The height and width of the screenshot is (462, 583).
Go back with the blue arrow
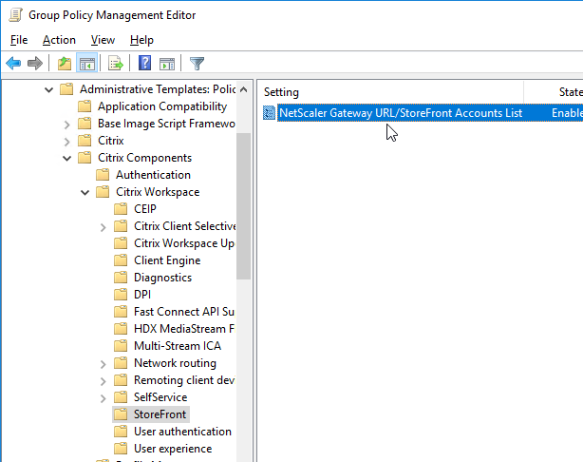13,64
